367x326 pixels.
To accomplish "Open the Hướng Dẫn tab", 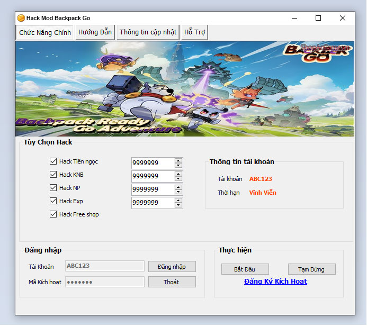I will point(95,32).
